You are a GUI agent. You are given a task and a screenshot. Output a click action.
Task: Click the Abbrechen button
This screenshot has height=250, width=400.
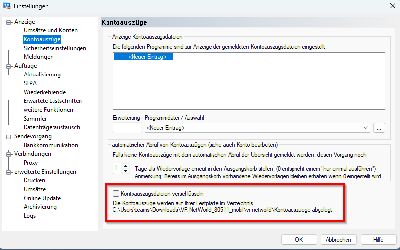pos(339,240)
